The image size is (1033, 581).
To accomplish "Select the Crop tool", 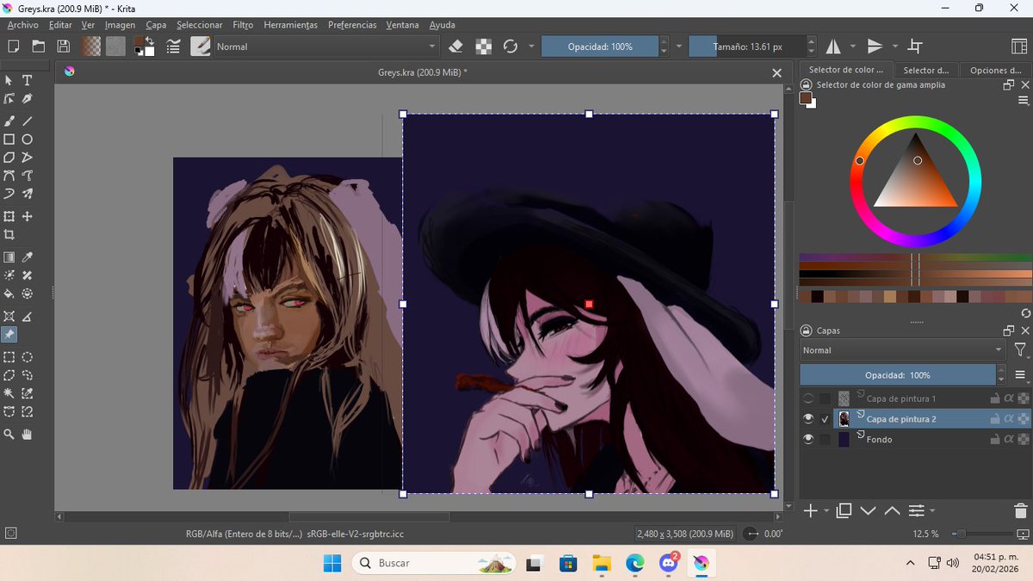I will tap(9, 235).
